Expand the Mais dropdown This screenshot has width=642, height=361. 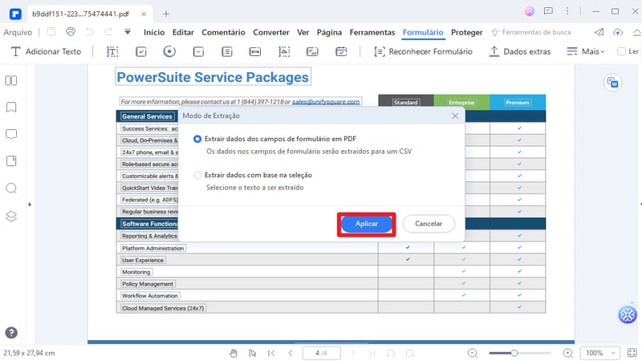tap(586, 51)
